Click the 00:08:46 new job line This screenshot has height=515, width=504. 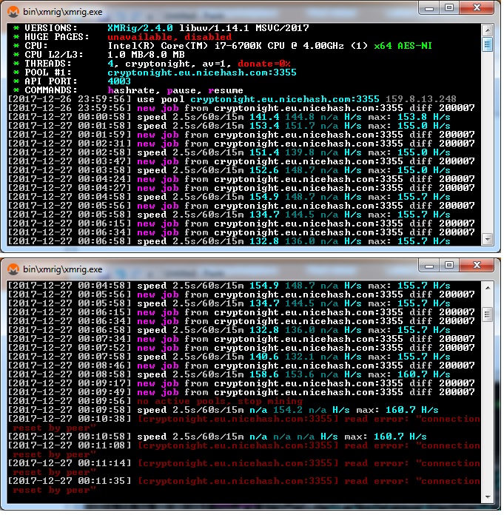tap(241, 366)
